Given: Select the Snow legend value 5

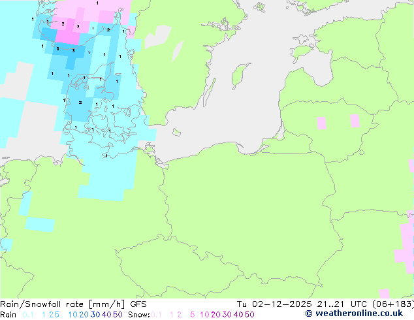Looking at the screenshot, I should point(193,315).
